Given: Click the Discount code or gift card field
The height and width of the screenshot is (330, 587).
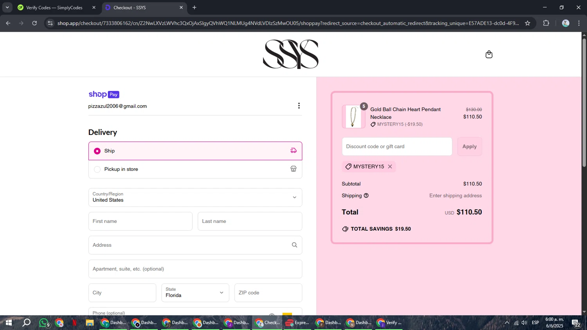Looking at the screenshot, I should pos(397,147).
